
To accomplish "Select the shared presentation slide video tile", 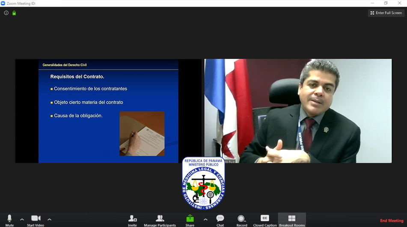I will click(109, 111).
